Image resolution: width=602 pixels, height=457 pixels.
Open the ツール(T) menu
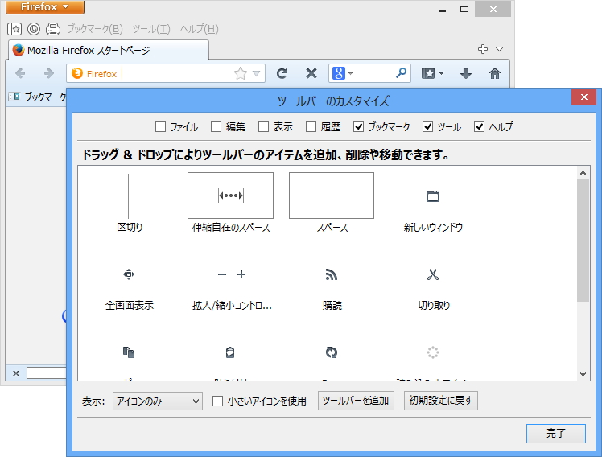point(151,29)
